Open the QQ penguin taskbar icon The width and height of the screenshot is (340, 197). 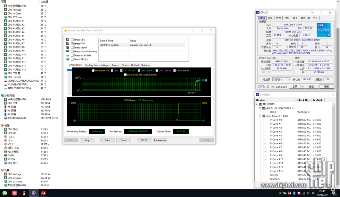click(x=24, y=193)
